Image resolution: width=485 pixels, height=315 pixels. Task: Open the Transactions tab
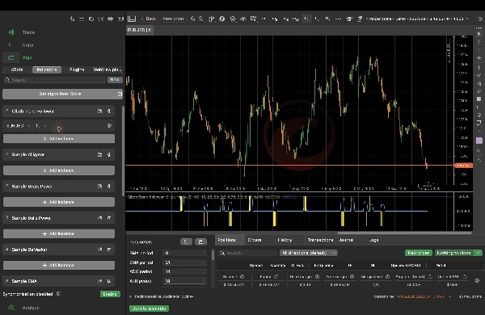pos(320,240)
